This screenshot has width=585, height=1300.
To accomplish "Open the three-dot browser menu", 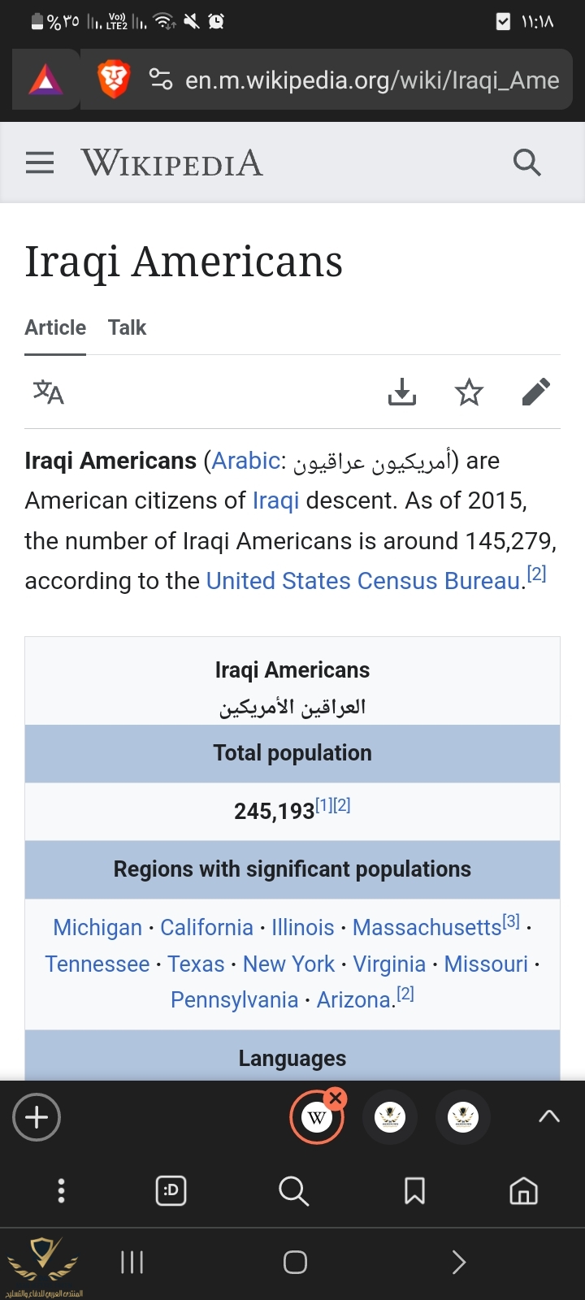I will [x=61, y=1191].
